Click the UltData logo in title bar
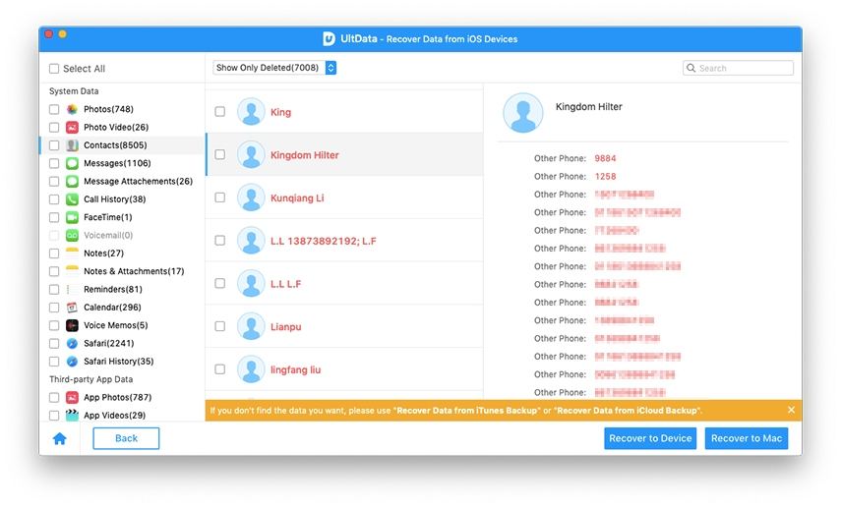This screenshot has width=841, height=507. point(329,38)
